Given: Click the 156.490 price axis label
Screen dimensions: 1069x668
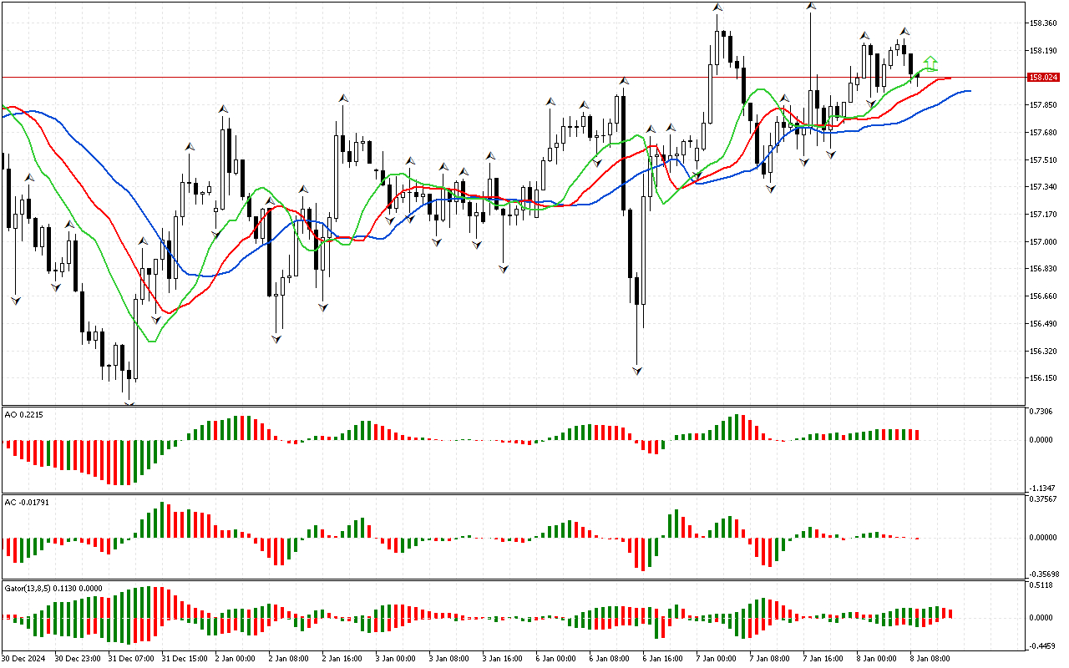Looking at the screenshot, I should point(1044,324).
